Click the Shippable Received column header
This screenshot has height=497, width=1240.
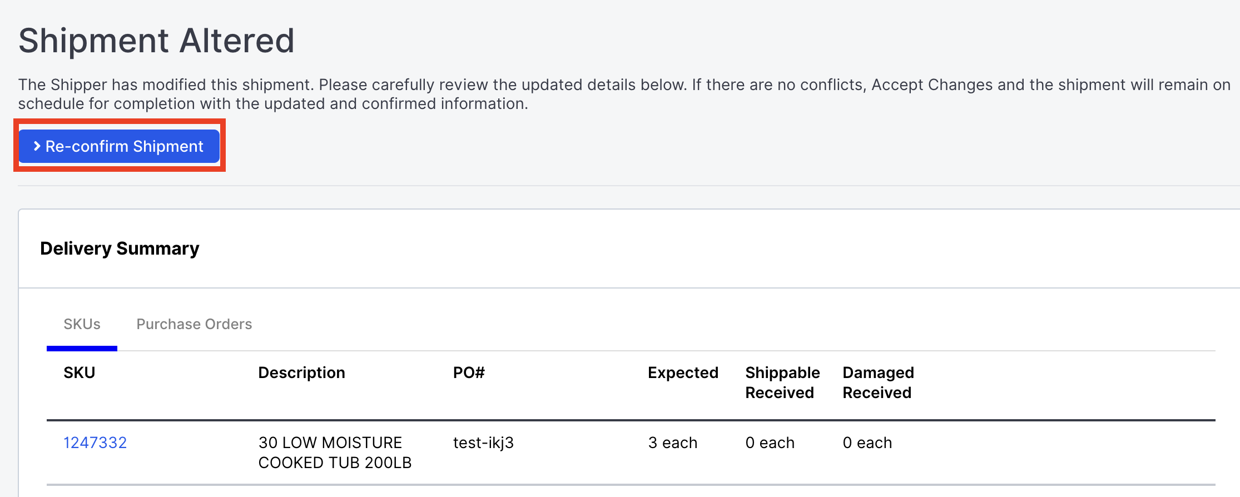[782, 382]
